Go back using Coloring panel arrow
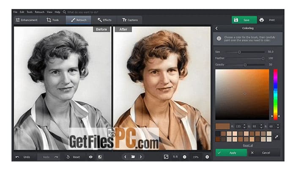 click(217, 28)
